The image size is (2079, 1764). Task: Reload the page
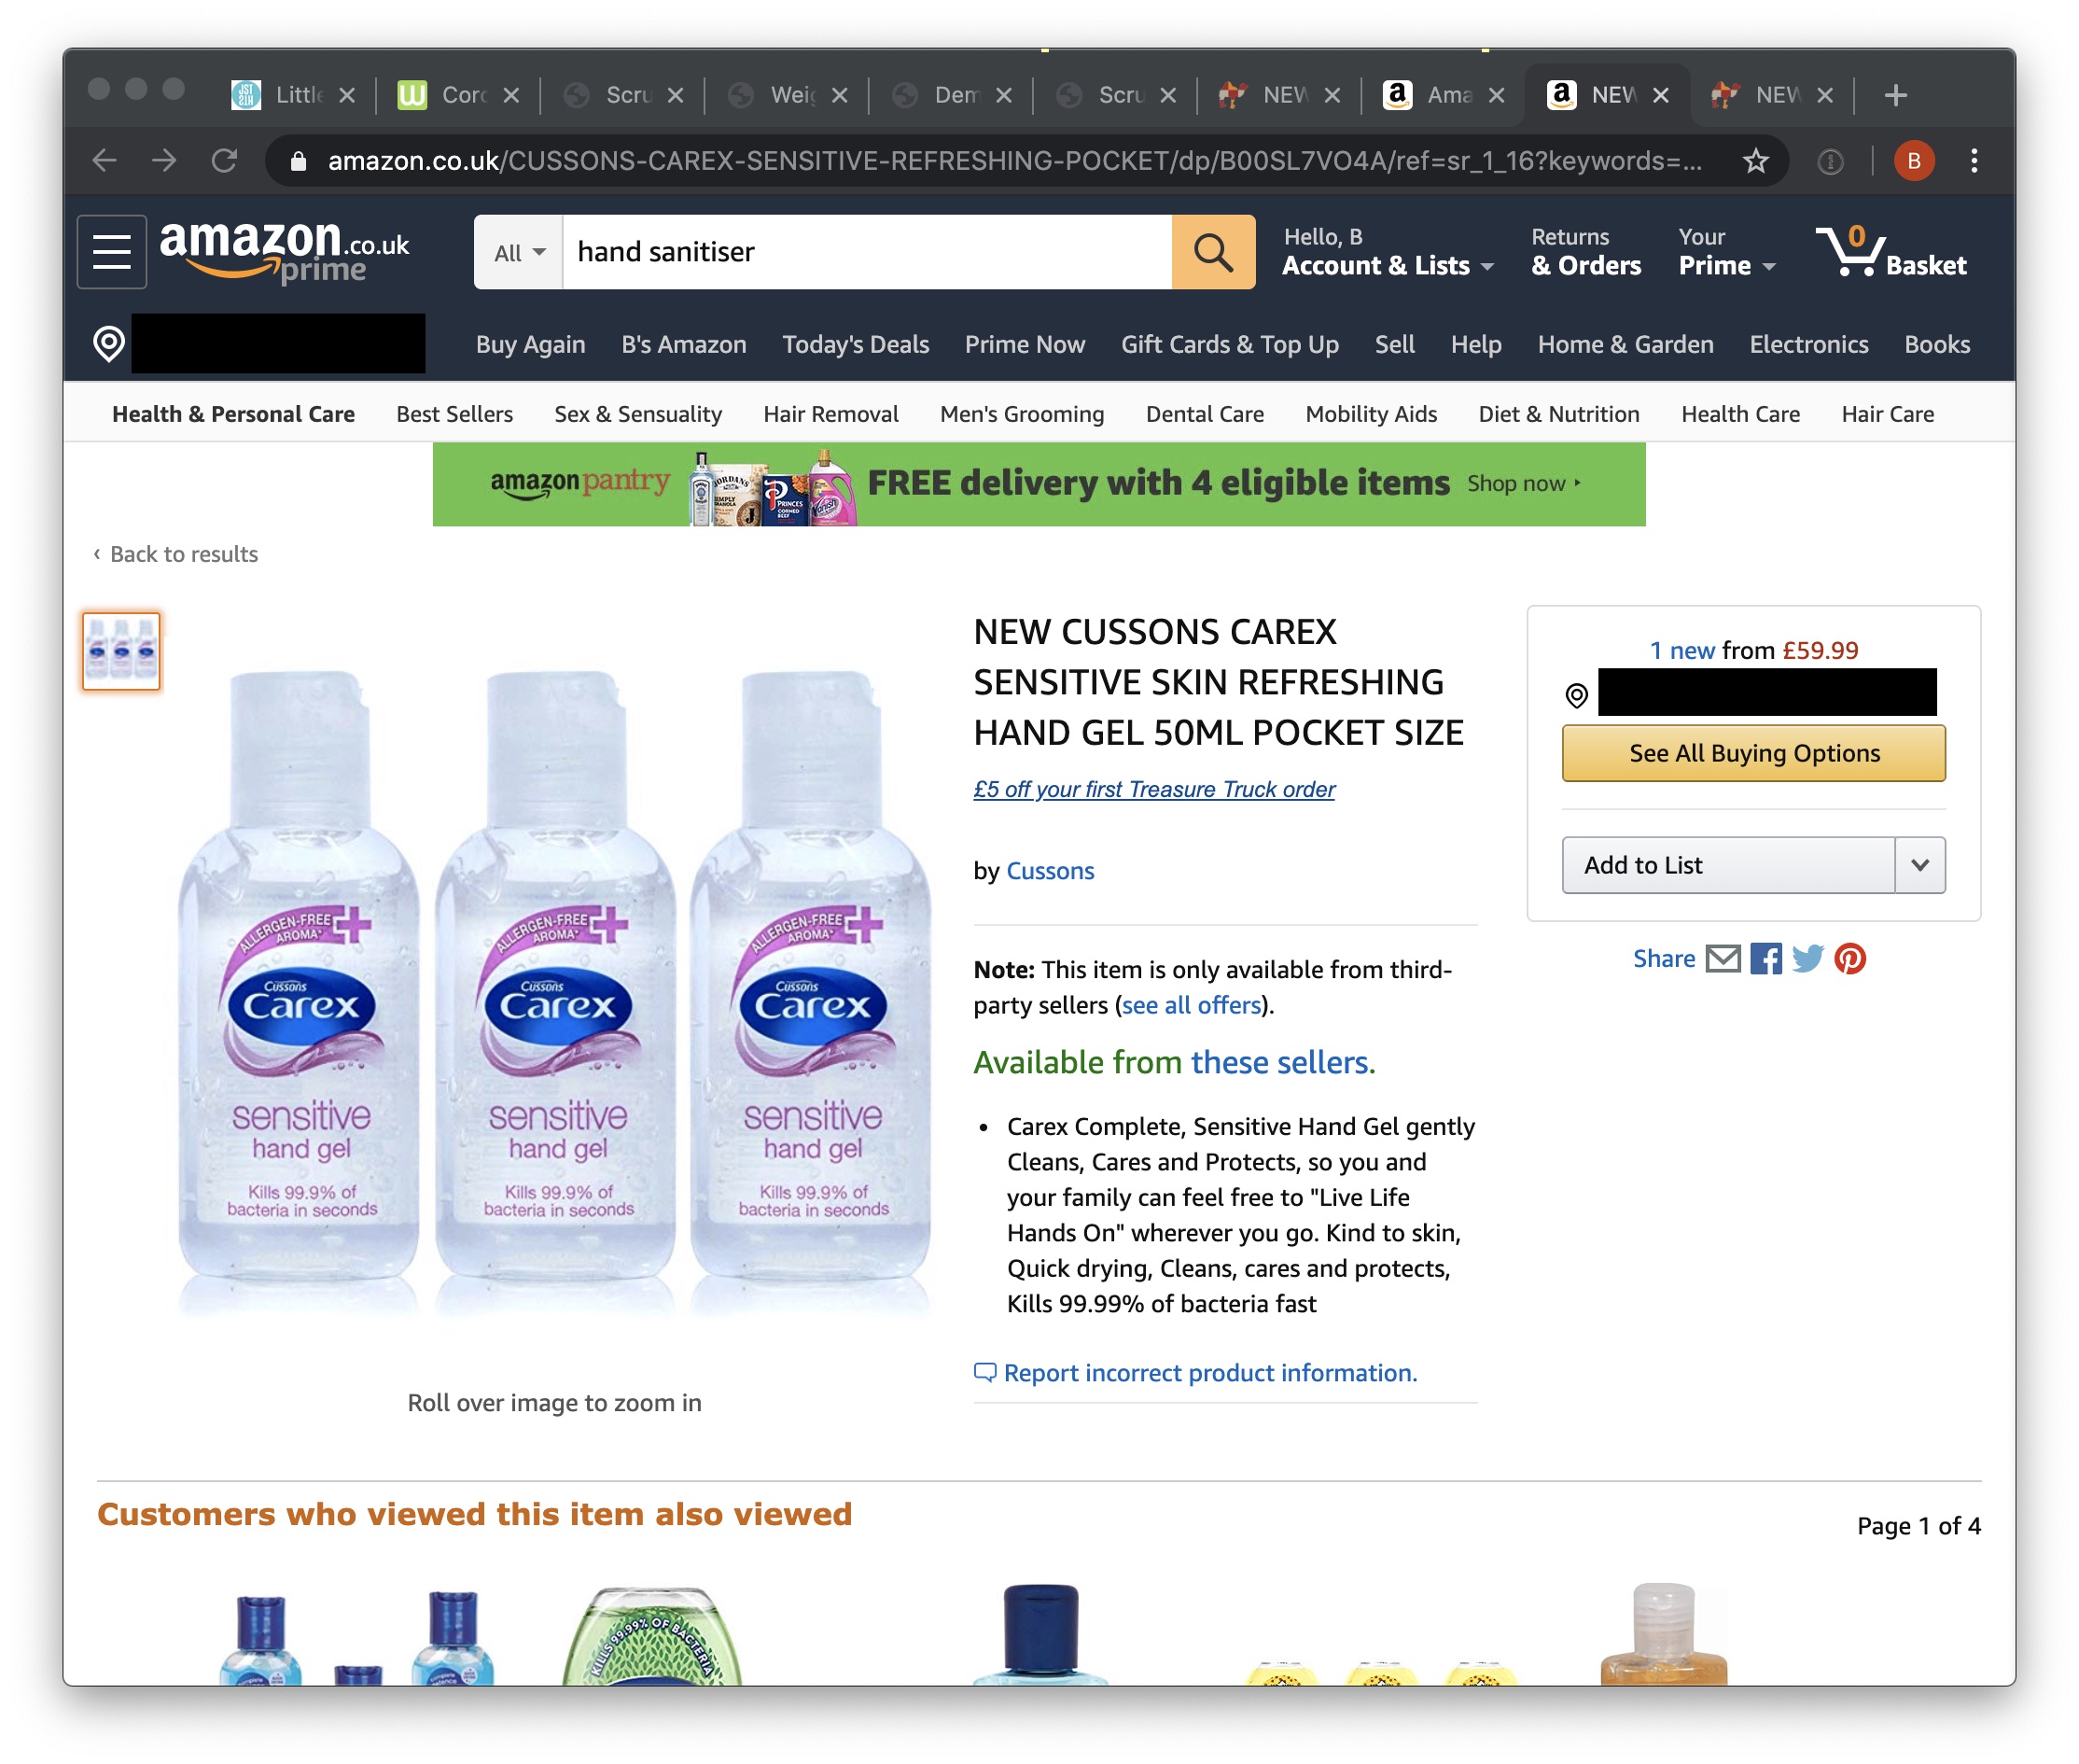pos(225,161)
